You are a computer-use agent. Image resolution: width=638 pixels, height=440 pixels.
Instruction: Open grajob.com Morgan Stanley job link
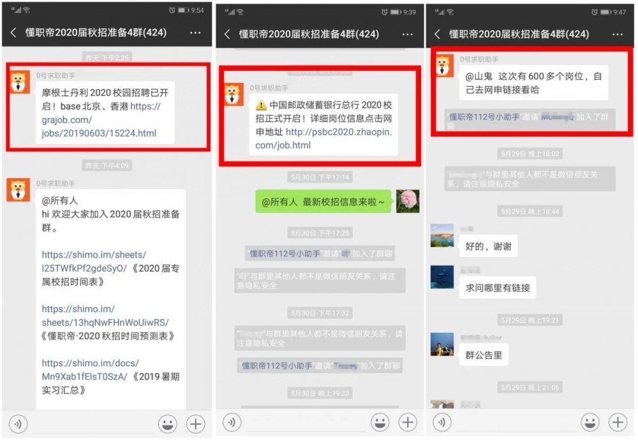pyautogui.click(x=101, y=119)
